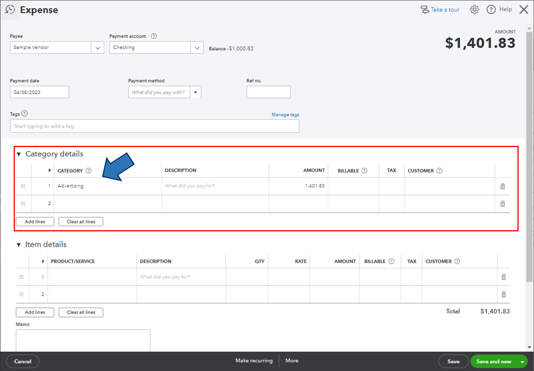Screen dimensions: 534x371
Task: Click the Save button
Action: (453, 361)
